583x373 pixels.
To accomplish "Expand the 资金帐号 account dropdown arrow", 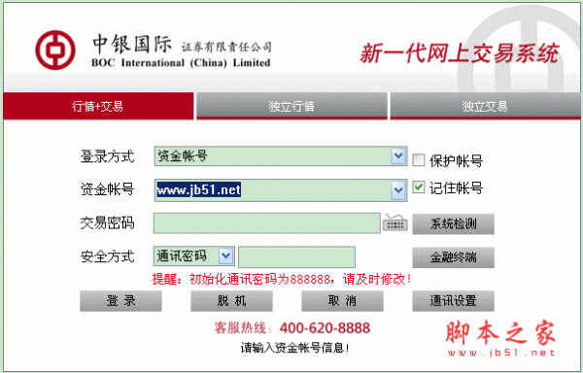I will point(398,190).
